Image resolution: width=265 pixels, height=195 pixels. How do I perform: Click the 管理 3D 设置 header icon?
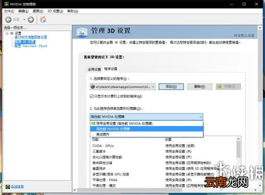(82, 32)
